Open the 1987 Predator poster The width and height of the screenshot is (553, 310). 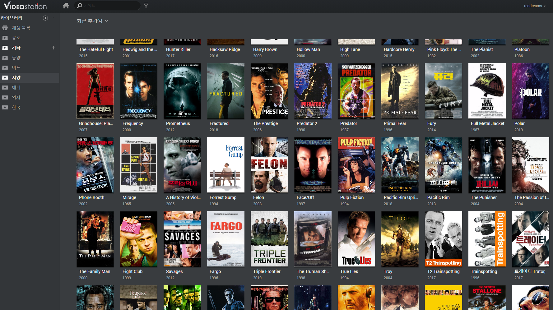[x=356, y=91]
